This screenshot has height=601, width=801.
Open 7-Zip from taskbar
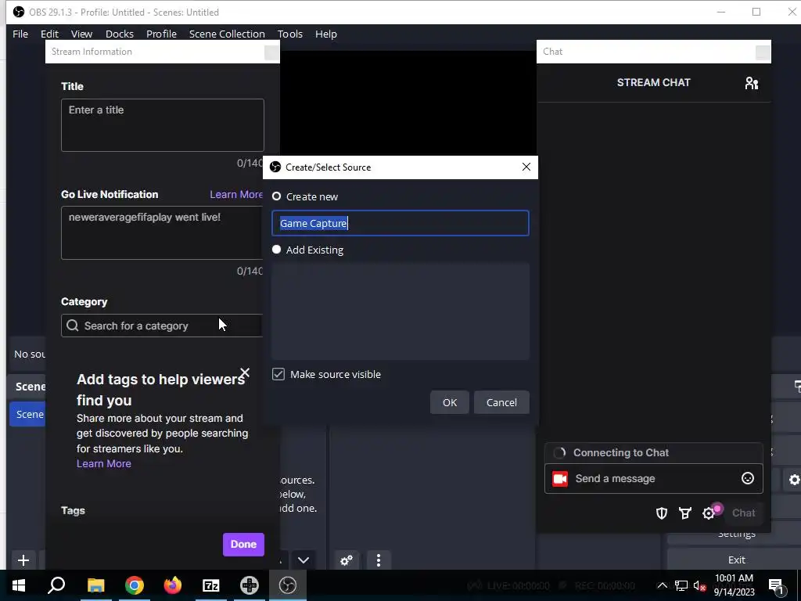(211, 585)
